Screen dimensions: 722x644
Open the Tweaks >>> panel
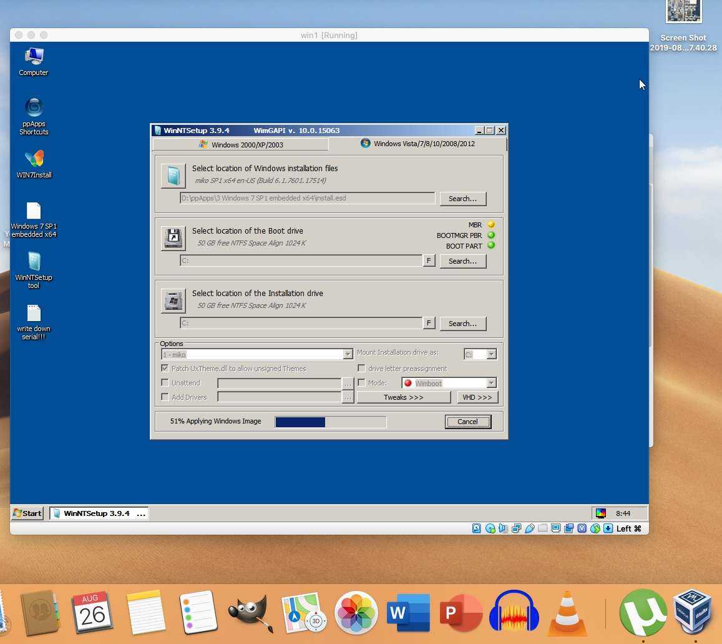[404, 397]
